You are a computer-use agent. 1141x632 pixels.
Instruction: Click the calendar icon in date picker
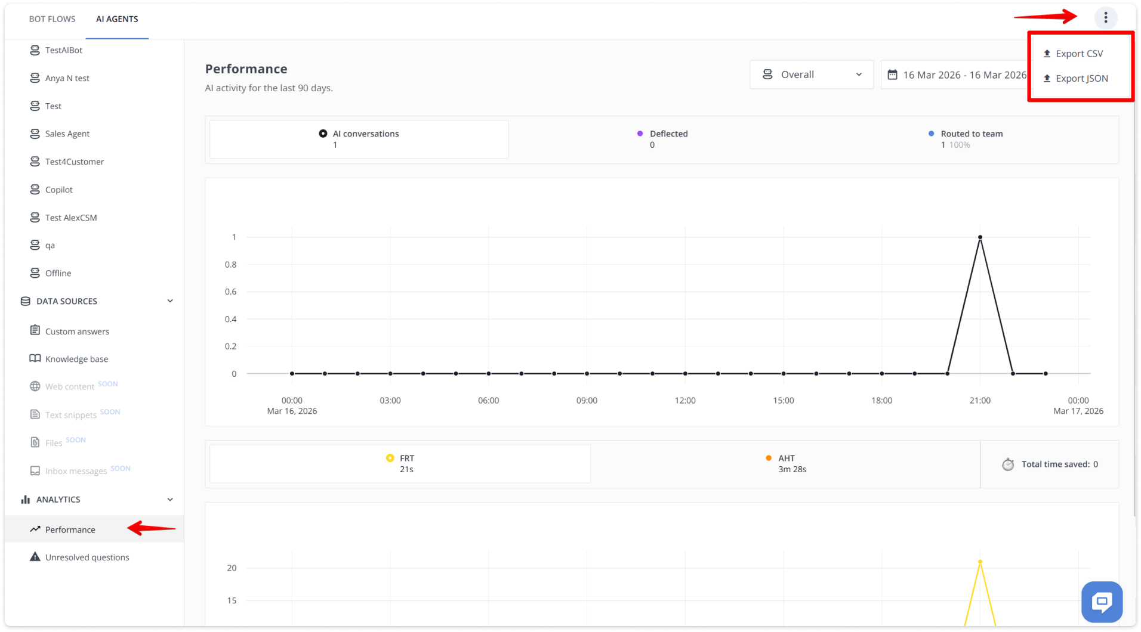click(892, 74)
